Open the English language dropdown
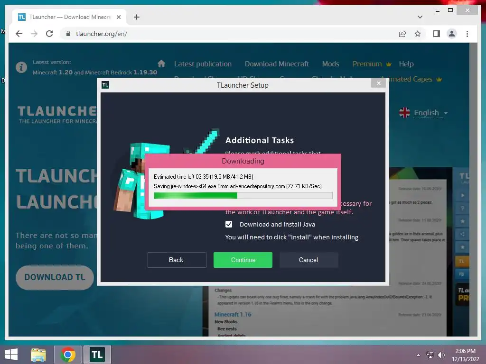486x364 pixels. click(431, 113)
